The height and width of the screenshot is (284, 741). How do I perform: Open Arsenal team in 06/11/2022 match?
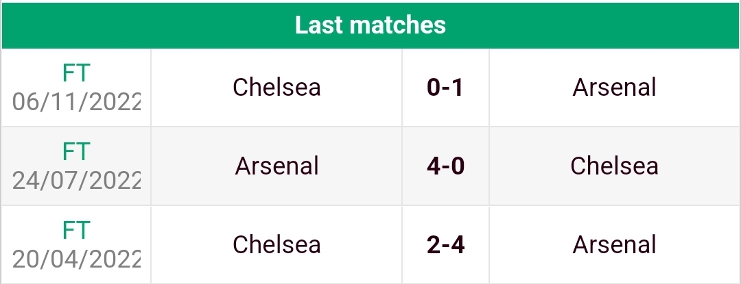[614, 87]
